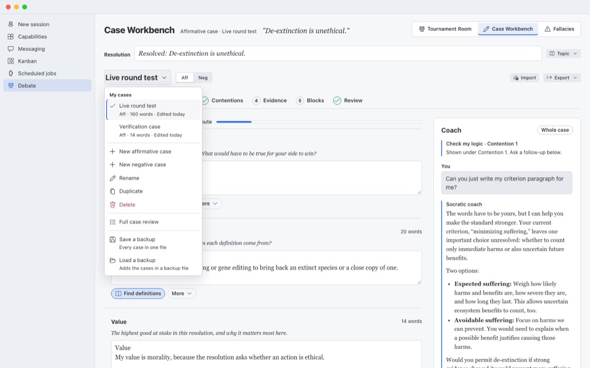Open Messaging in the sidebar
This screenshot has height=368, width=590.
[x=47, y=49]
